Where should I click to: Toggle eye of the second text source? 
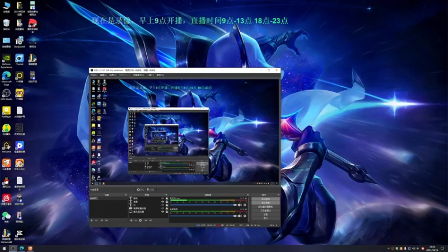[162, 202]
